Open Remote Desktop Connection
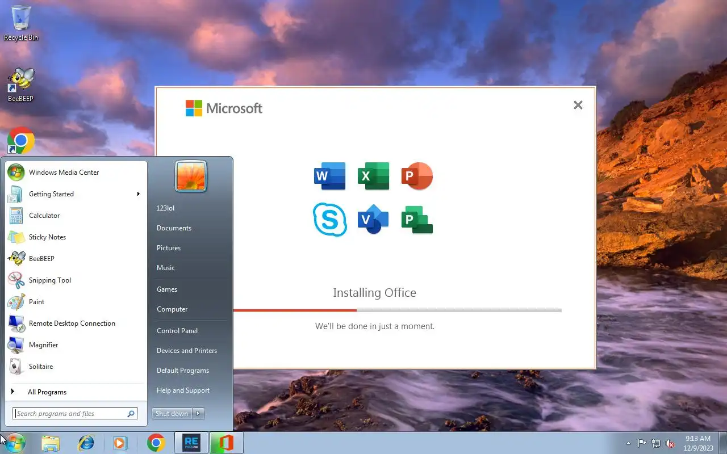 [x=76, y=323]
